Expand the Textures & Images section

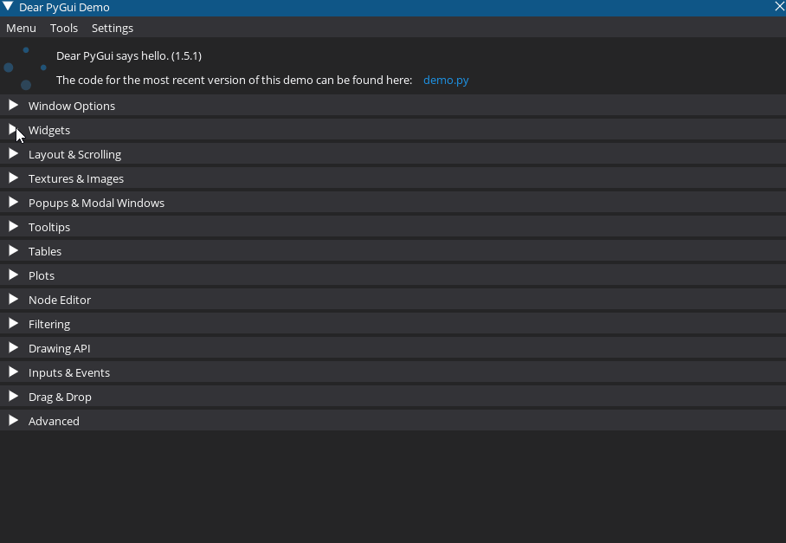point(76,178)
